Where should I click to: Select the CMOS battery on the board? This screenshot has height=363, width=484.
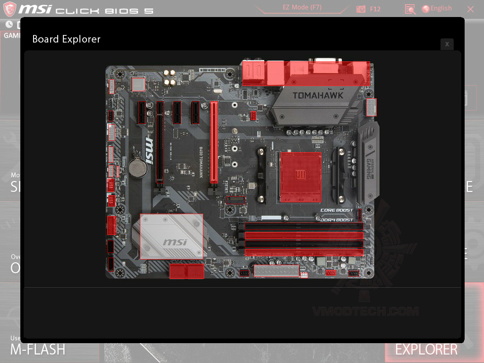(x=137, y=170)
